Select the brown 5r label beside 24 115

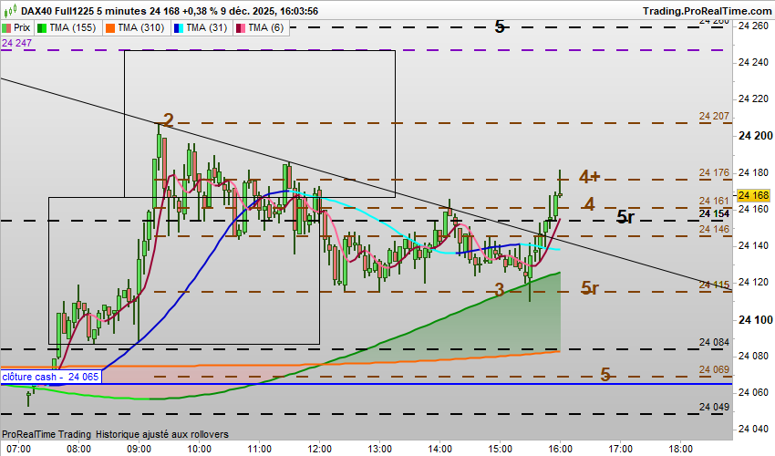[590, 288]
